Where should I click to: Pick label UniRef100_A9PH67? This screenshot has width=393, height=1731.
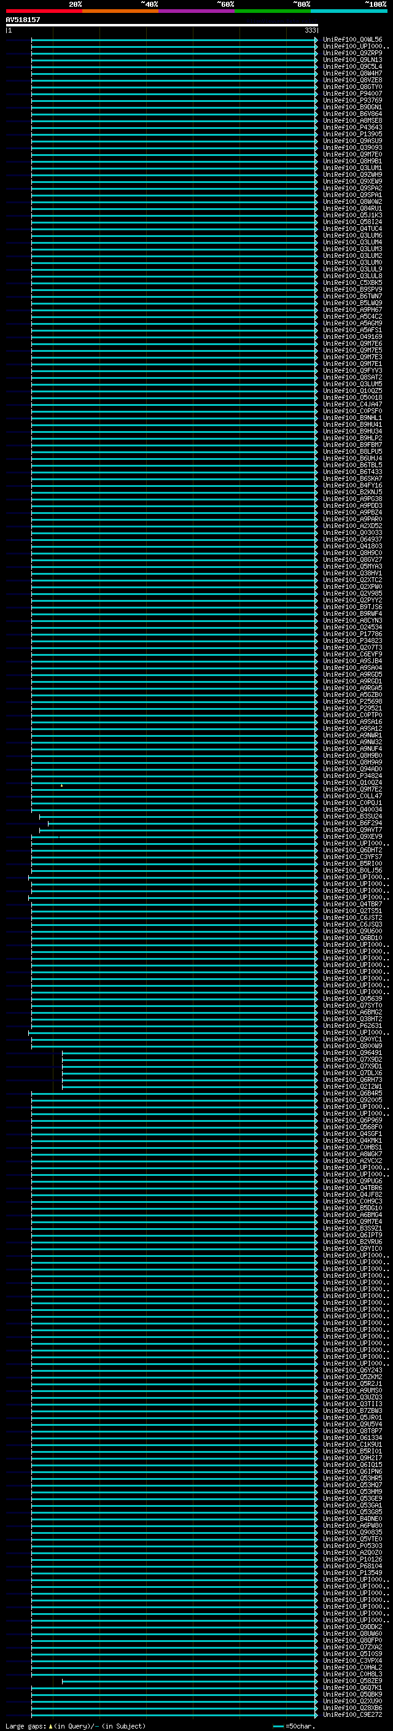pyautogui.click(x=352, y=309)
